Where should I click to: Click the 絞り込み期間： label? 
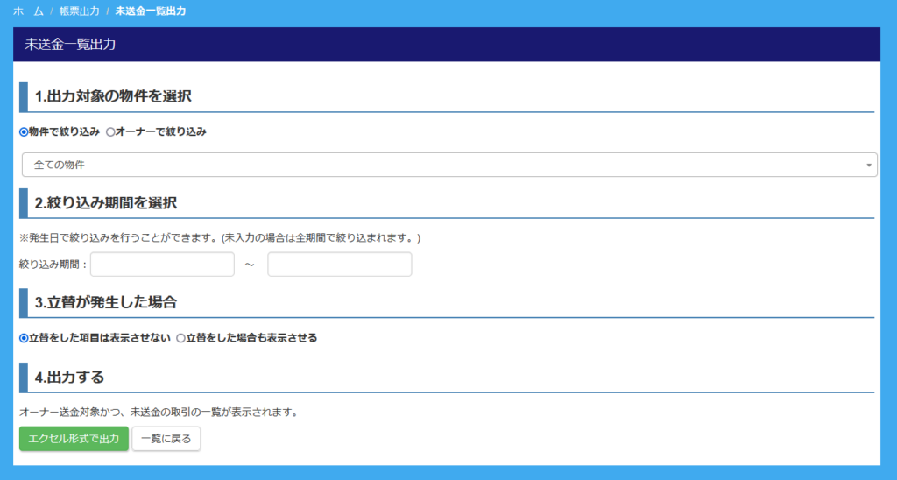click(x=53, y=265)
